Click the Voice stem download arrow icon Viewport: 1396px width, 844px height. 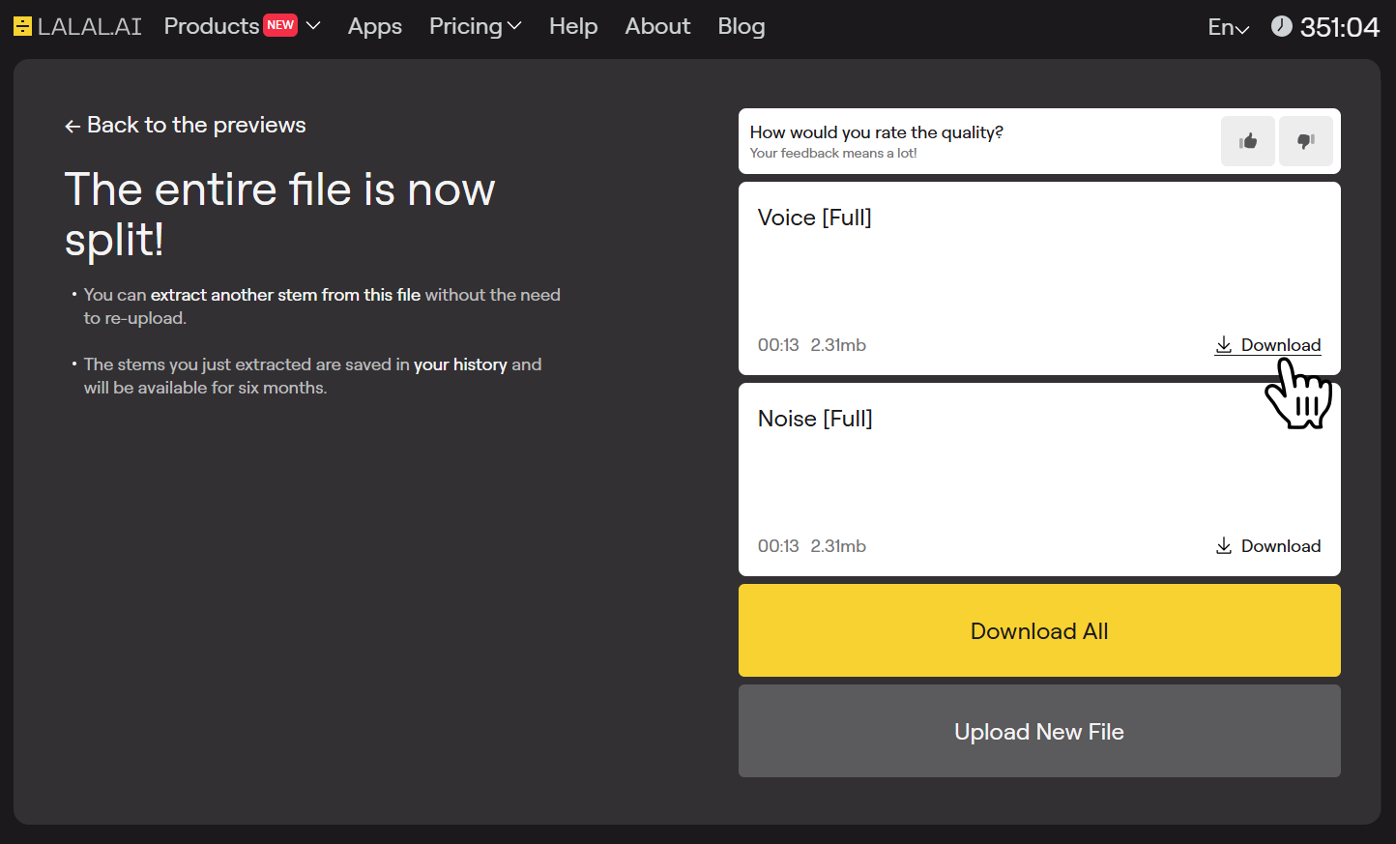tap(1224, 345)
